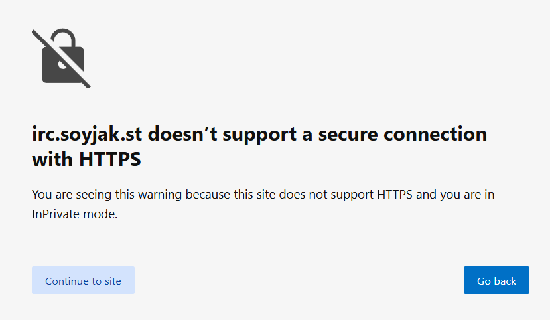Click the irc.soyjak.st domain in heading

tap(87, 134)
